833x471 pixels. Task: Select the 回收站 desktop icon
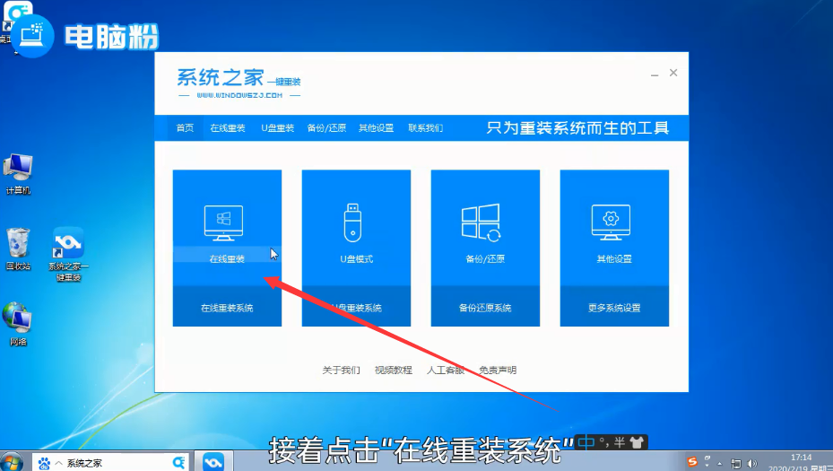pos(18,249)
